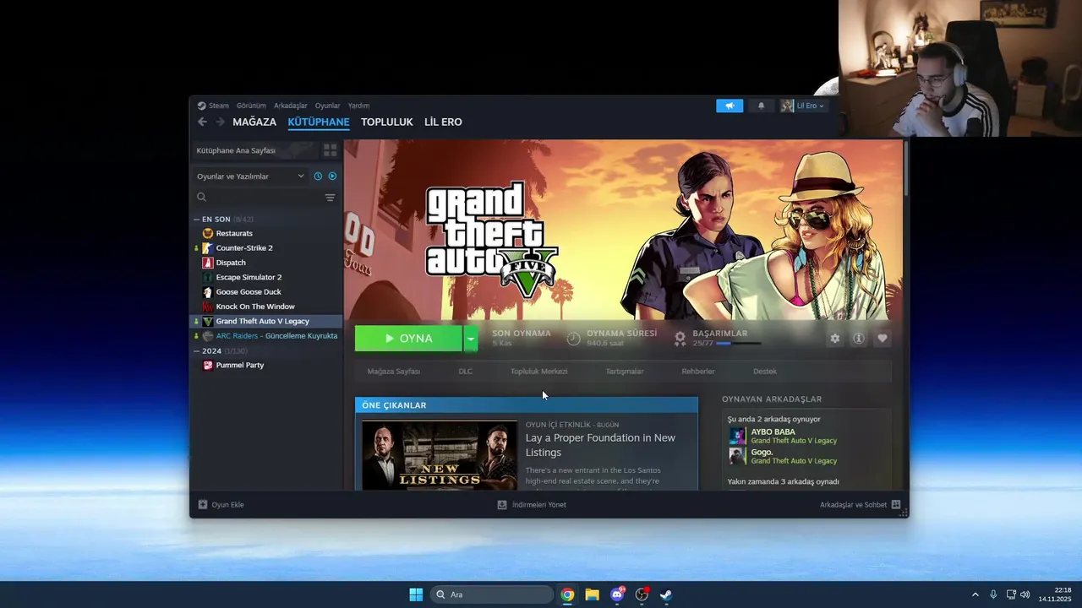The image size is (1082, 608).
Task: Open GTA V info icon
Action: [859, 338]
